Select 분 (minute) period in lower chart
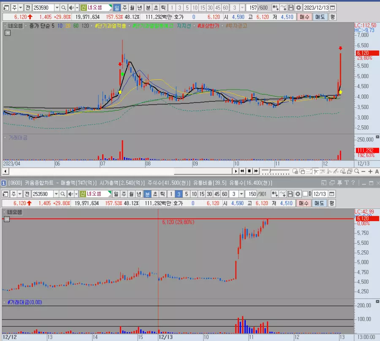Viewport: 380px width, 341px height. pos(147,194)
